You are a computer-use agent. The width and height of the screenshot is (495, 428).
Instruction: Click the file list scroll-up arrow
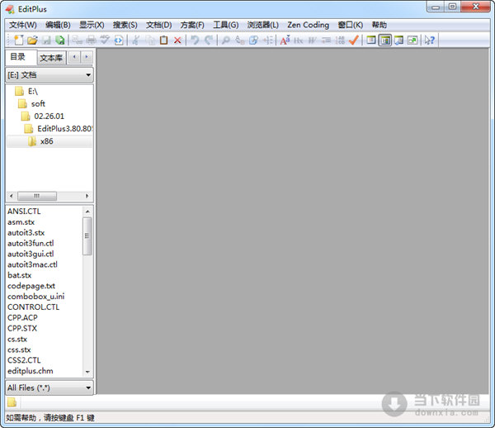click(87, 212)
